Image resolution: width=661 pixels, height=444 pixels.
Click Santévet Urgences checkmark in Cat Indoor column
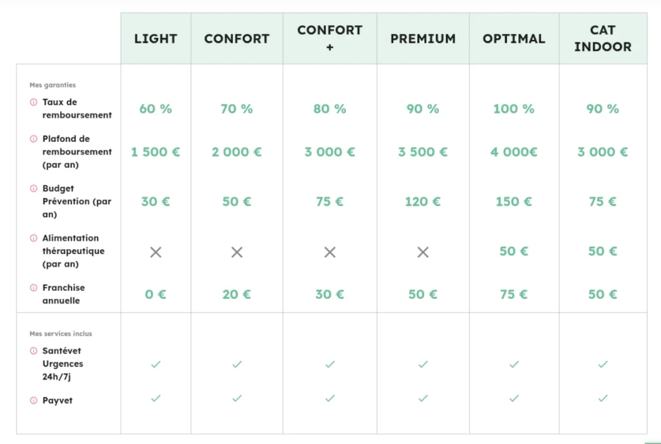click(603, 364)
